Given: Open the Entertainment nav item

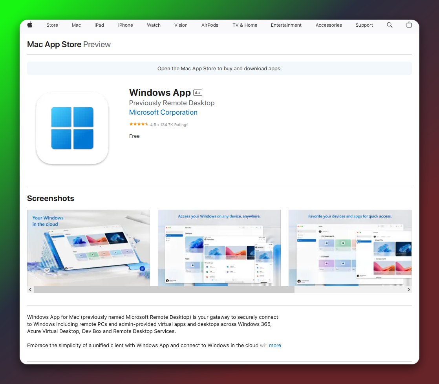Looking at the screenshot, I should (286, 25).
